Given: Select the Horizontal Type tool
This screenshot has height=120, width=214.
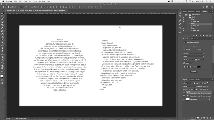Looking at the screenshot, I should coord(2,57).
